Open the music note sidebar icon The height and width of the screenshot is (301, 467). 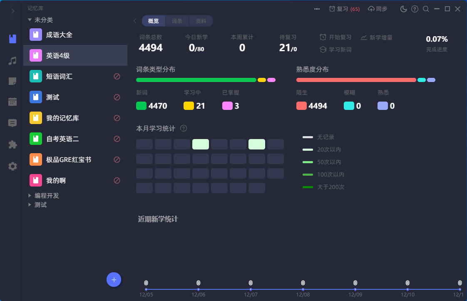click(12, 61)
